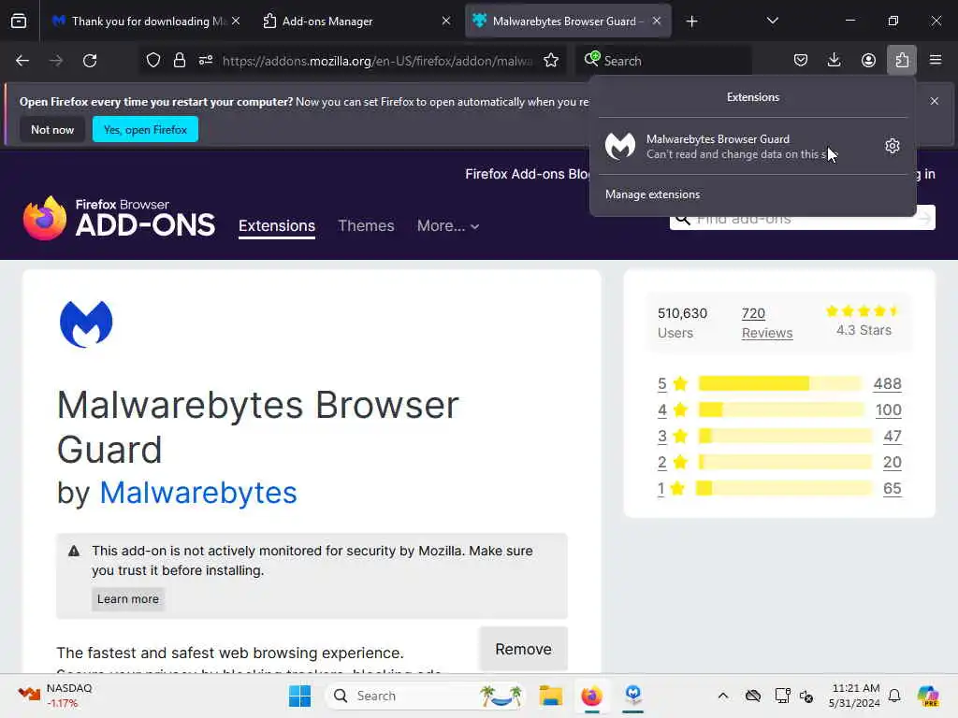Open Malwarebytes installer taskbar icon
The image size is (958, 718).
pyautogui.click(x=633, y=696)
